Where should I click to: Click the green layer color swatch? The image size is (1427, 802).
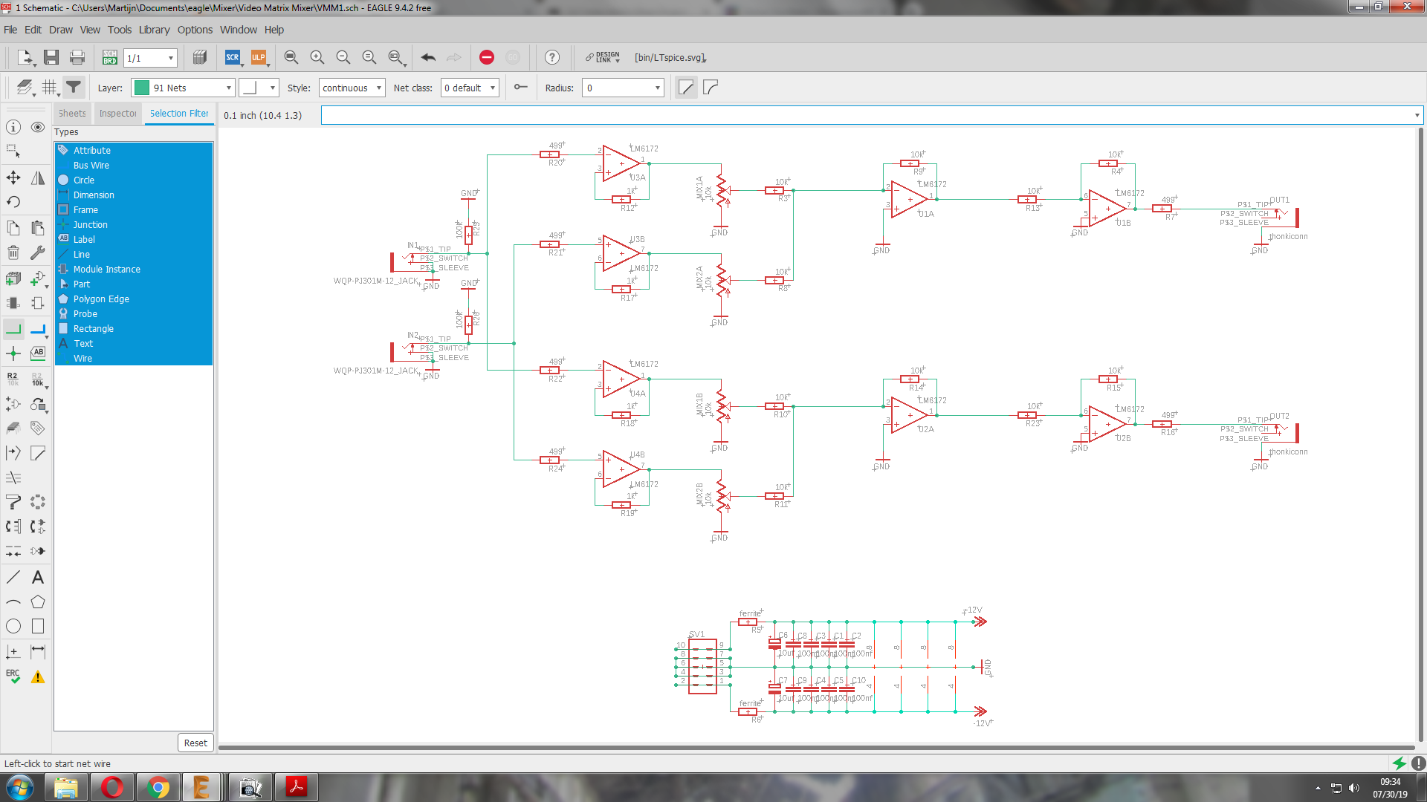[x=142, y=88]
